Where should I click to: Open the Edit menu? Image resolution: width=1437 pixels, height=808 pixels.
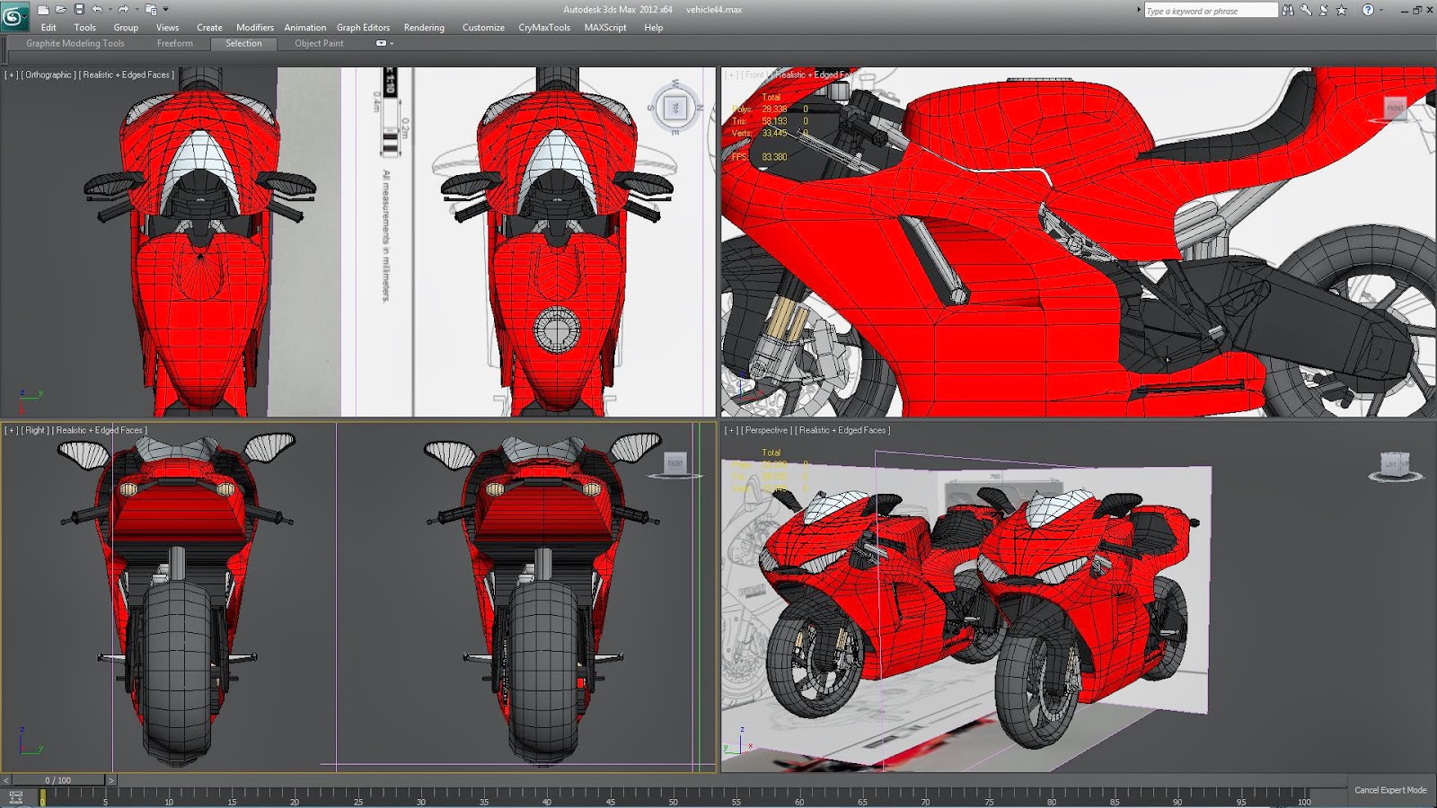pos(48,28)
